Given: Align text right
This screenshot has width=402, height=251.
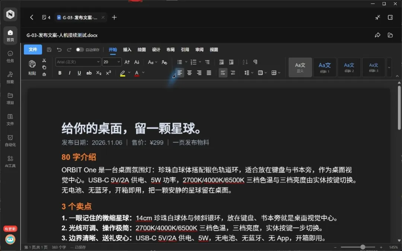Looking at the screenshot, I should tap(199, 73).
